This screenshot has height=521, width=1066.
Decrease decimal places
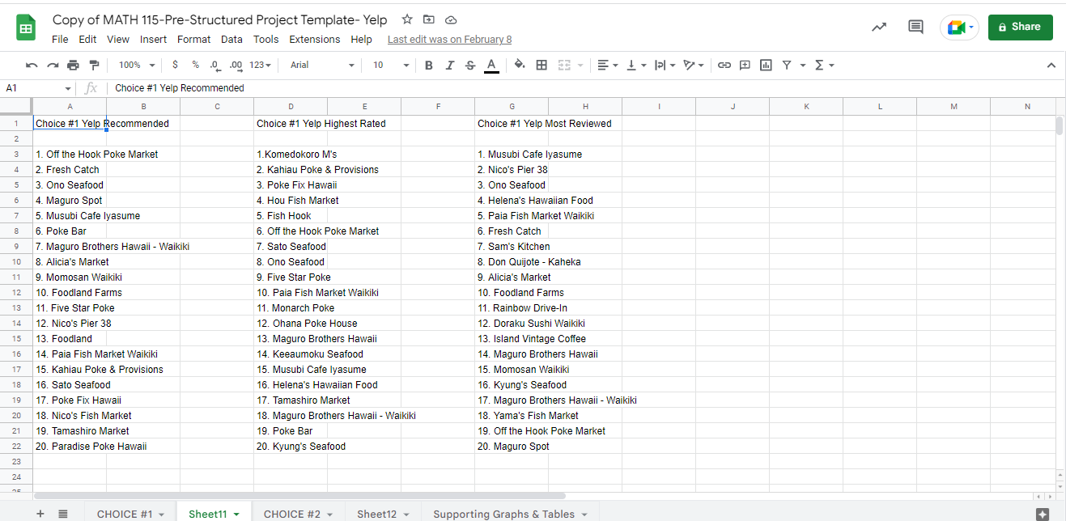point(214,65)
